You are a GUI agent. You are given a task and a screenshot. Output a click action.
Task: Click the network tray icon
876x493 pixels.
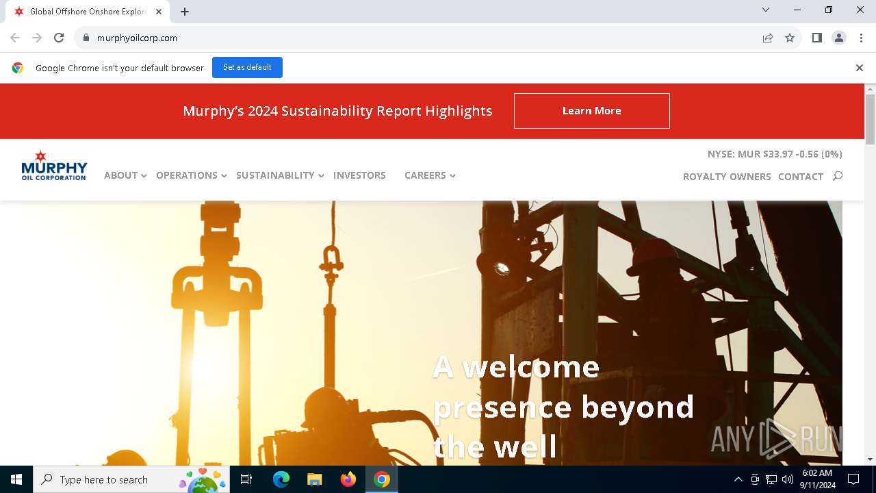(x=771, y=479)
